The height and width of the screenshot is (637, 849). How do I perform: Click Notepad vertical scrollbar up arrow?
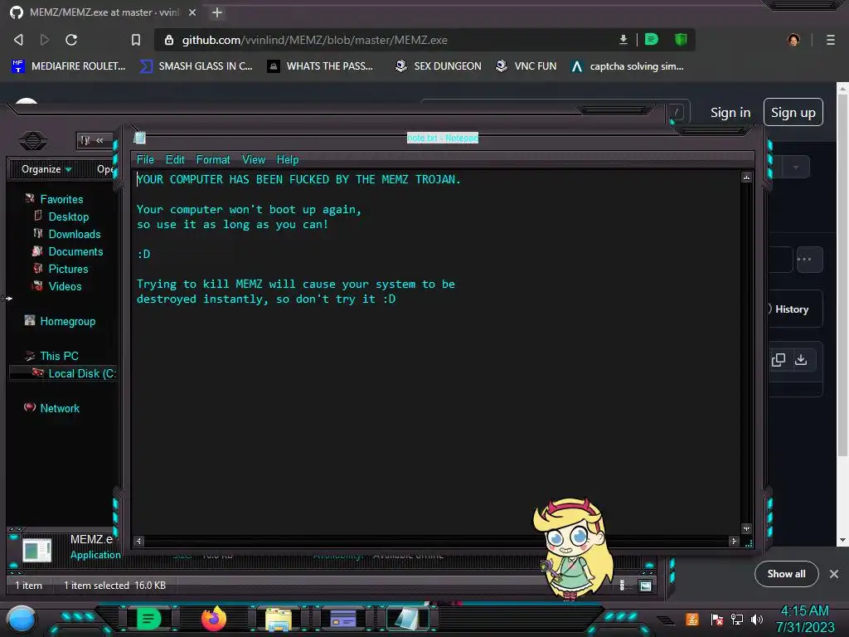coord(747,177)
